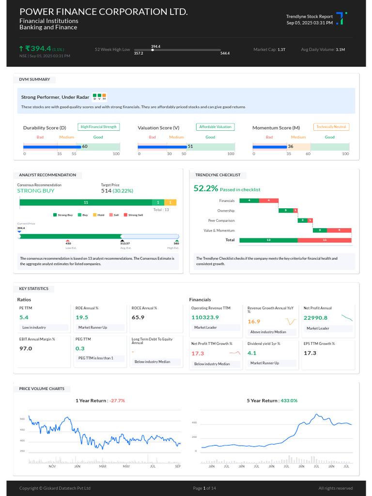Viewport: 372px width, 496px height.
Task: Click the Peer Comparison checklist bar
Action: pos(305,220)
